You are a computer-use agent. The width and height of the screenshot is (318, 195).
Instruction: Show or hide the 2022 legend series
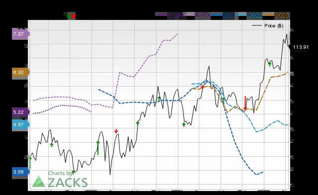click(250, 15)
